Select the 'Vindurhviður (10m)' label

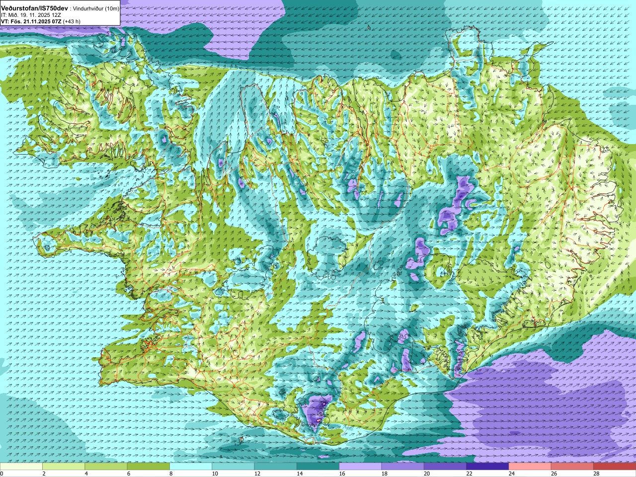[96, 9]
